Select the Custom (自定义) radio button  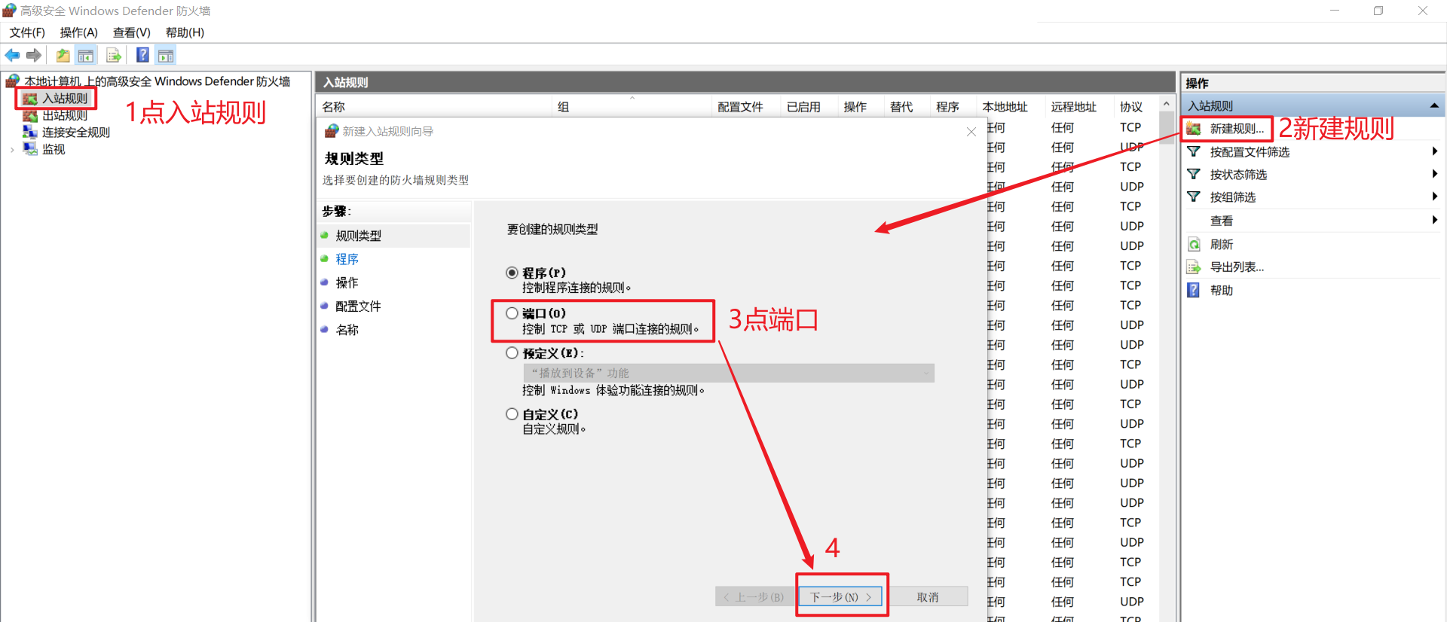512,414
